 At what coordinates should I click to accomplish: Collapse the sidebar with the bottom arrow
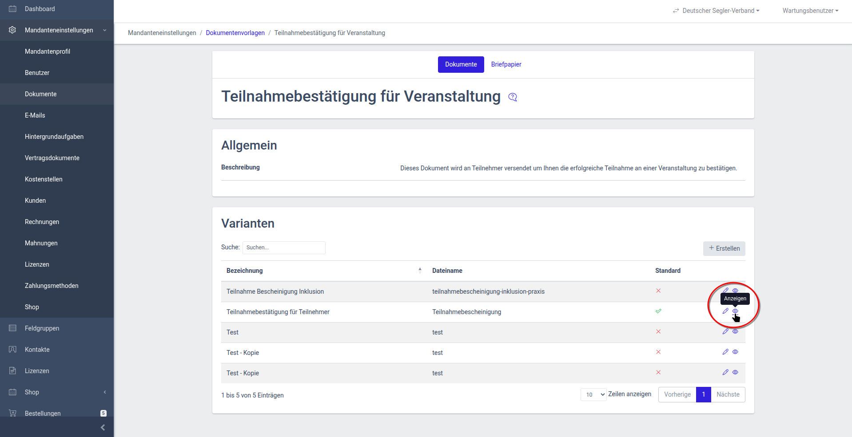click(x=103, y=427)
